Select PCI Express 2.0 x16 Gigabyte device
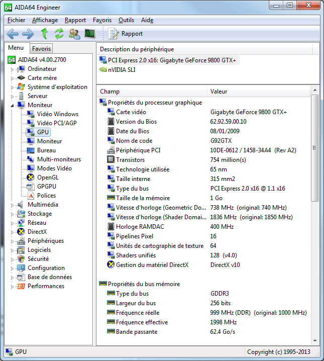Screen dimensions: 324x361 [x=169, y=60]
